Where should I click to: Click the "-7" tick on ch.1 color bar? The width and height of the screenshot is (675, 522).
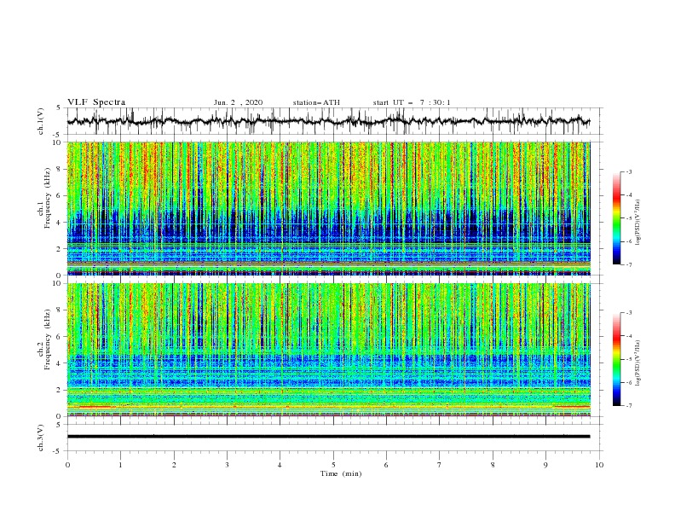(628, 264)
